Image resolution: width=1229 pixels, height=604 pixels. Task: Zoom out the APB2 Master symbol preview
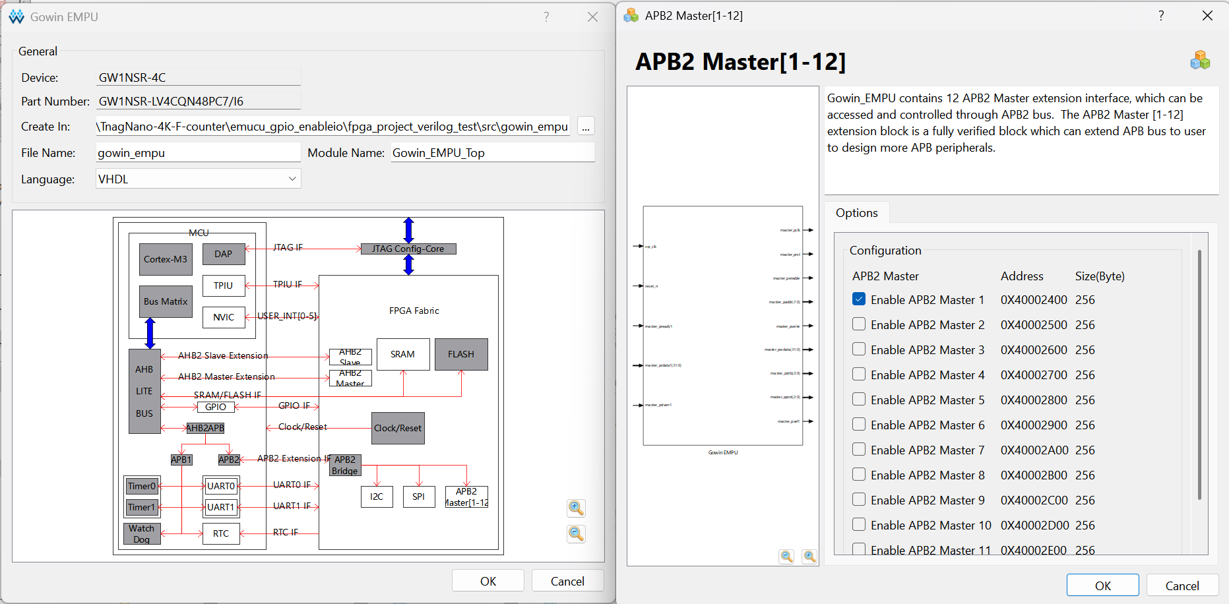click(786, 557)
